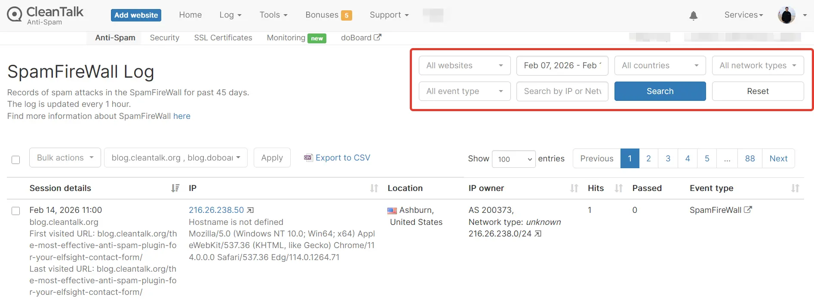Change the Show 100 entries selector
The width and height of the screenshot is (814, 300).
(513, 159)
